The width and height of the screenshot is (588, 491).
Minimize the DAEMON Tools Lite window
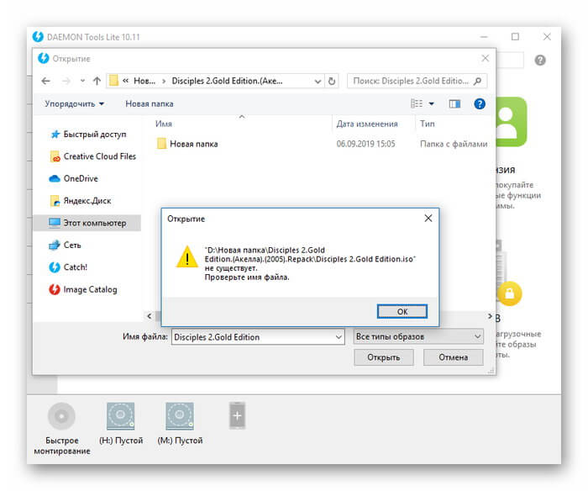coord(484,37)
